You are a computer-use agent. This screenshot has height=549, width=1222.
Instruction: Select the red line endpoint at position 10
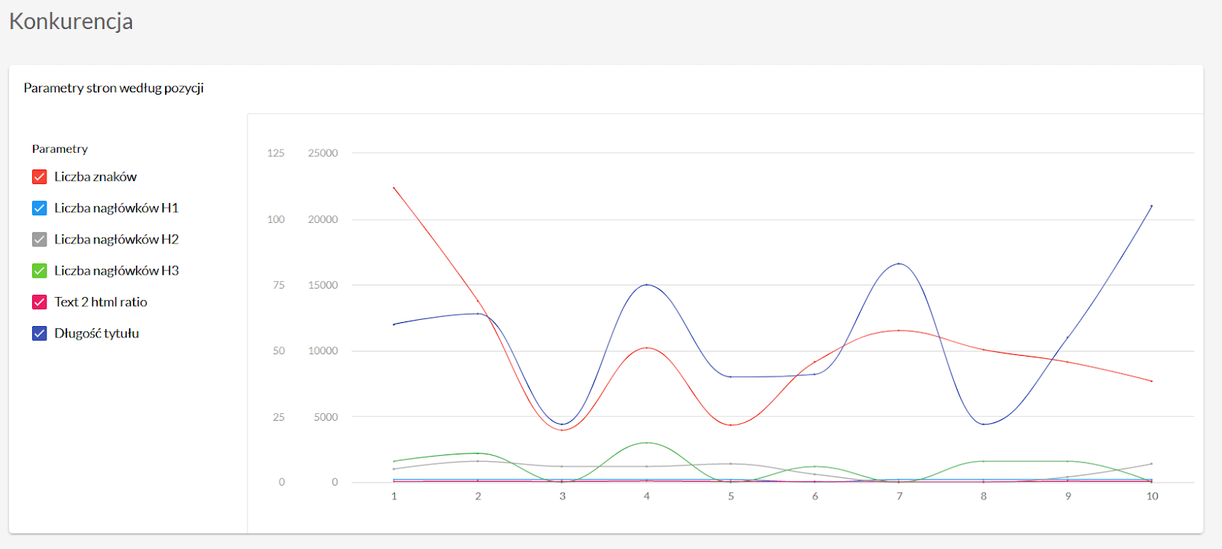pyautogui.click(x=1152, y=381)
